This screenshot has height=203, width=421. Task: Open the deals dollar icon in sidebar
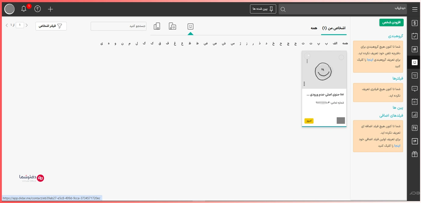(414, 23)
